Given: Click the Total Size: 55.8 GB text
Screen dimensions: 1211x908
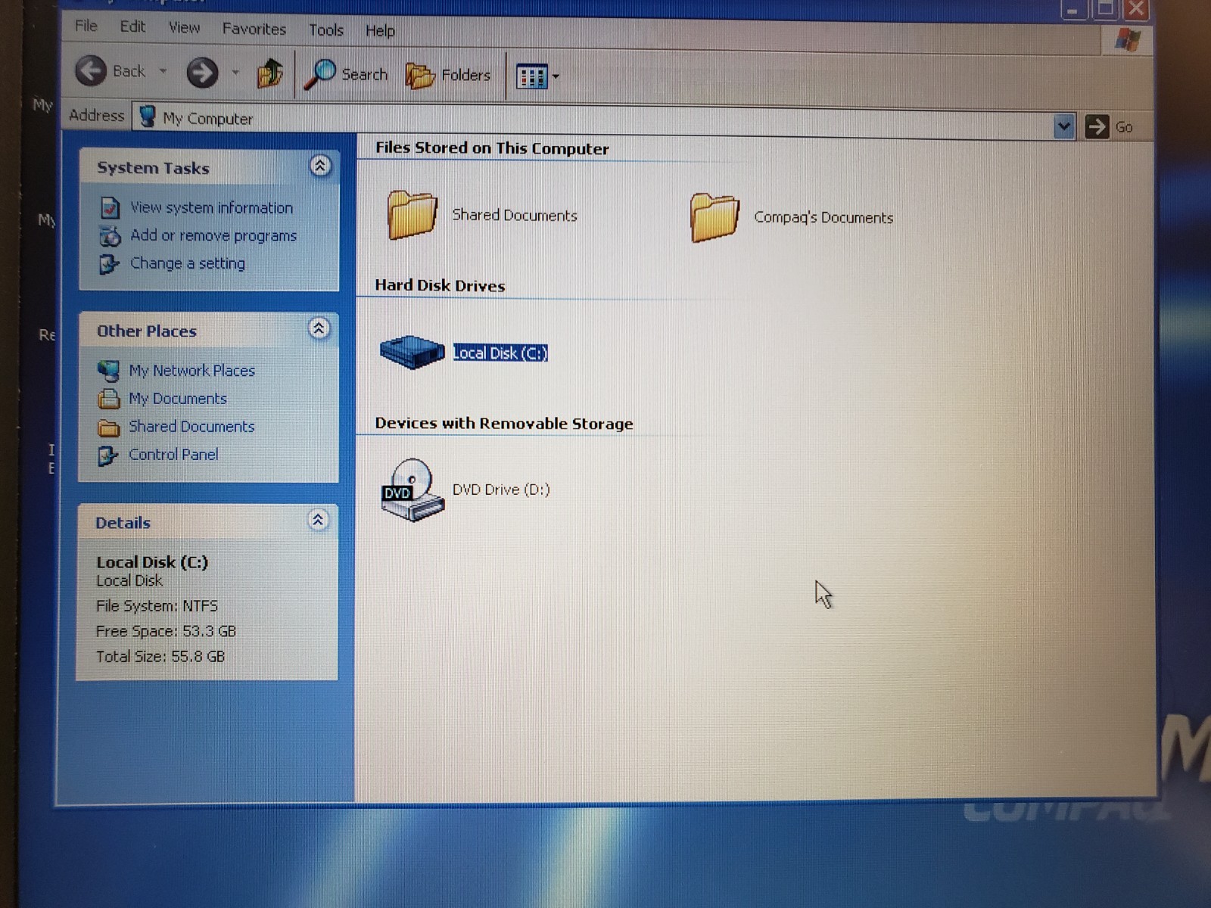Looking at the screenshot, I should click(x=160, y=657).
